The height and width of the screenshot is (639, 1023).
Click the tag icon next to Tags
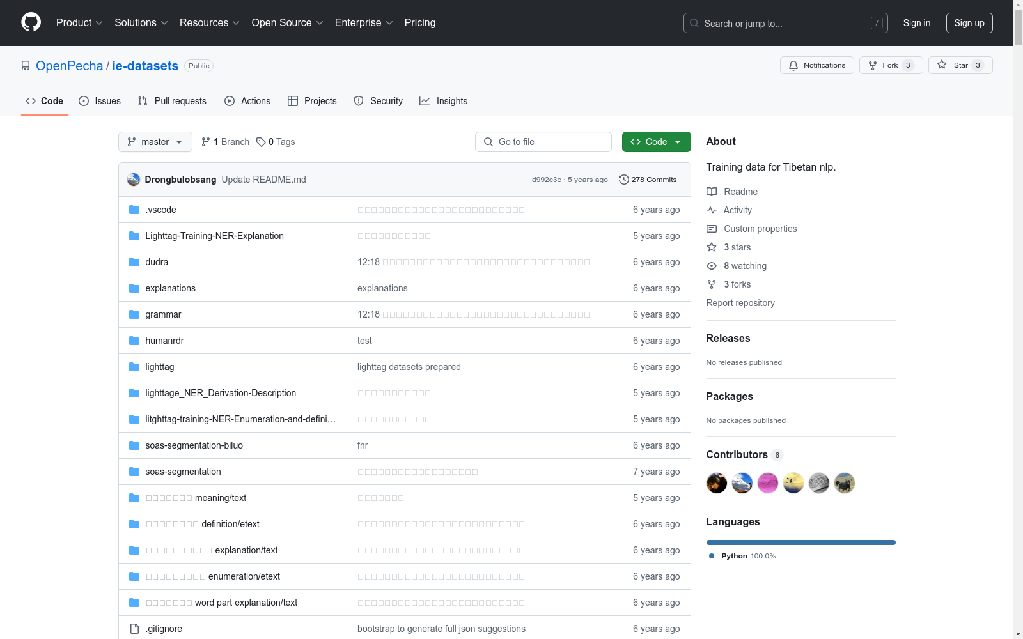261,142
